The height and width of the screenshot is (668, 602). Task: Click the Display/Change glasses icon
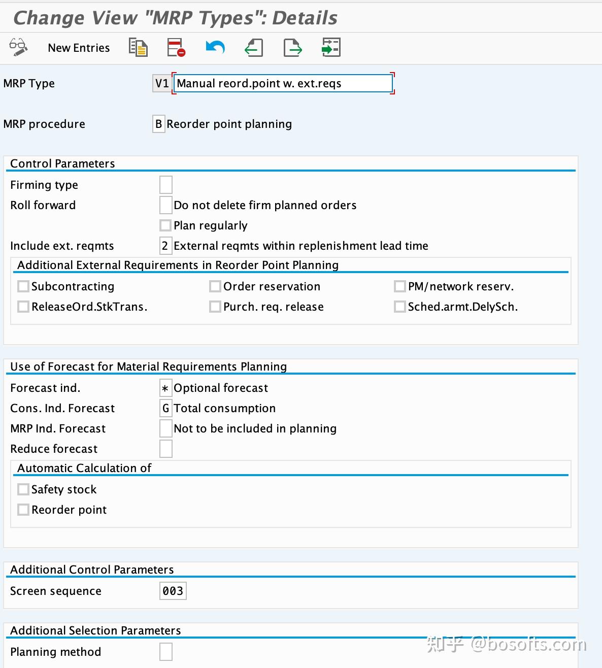18,47
